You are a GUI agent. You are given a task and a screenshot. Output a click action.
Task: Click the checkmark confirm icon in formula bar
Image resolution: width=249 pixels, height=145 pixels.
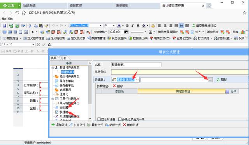pyautogui.click(x=44, y=45)
